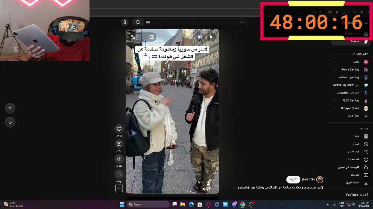Show hidden system tray icons

coord(328,204)
